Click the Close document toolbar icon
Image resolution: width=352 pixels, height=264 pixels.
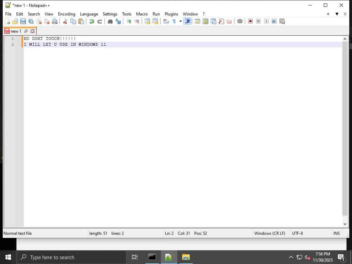pyautogui.click(x=39, y=21)
